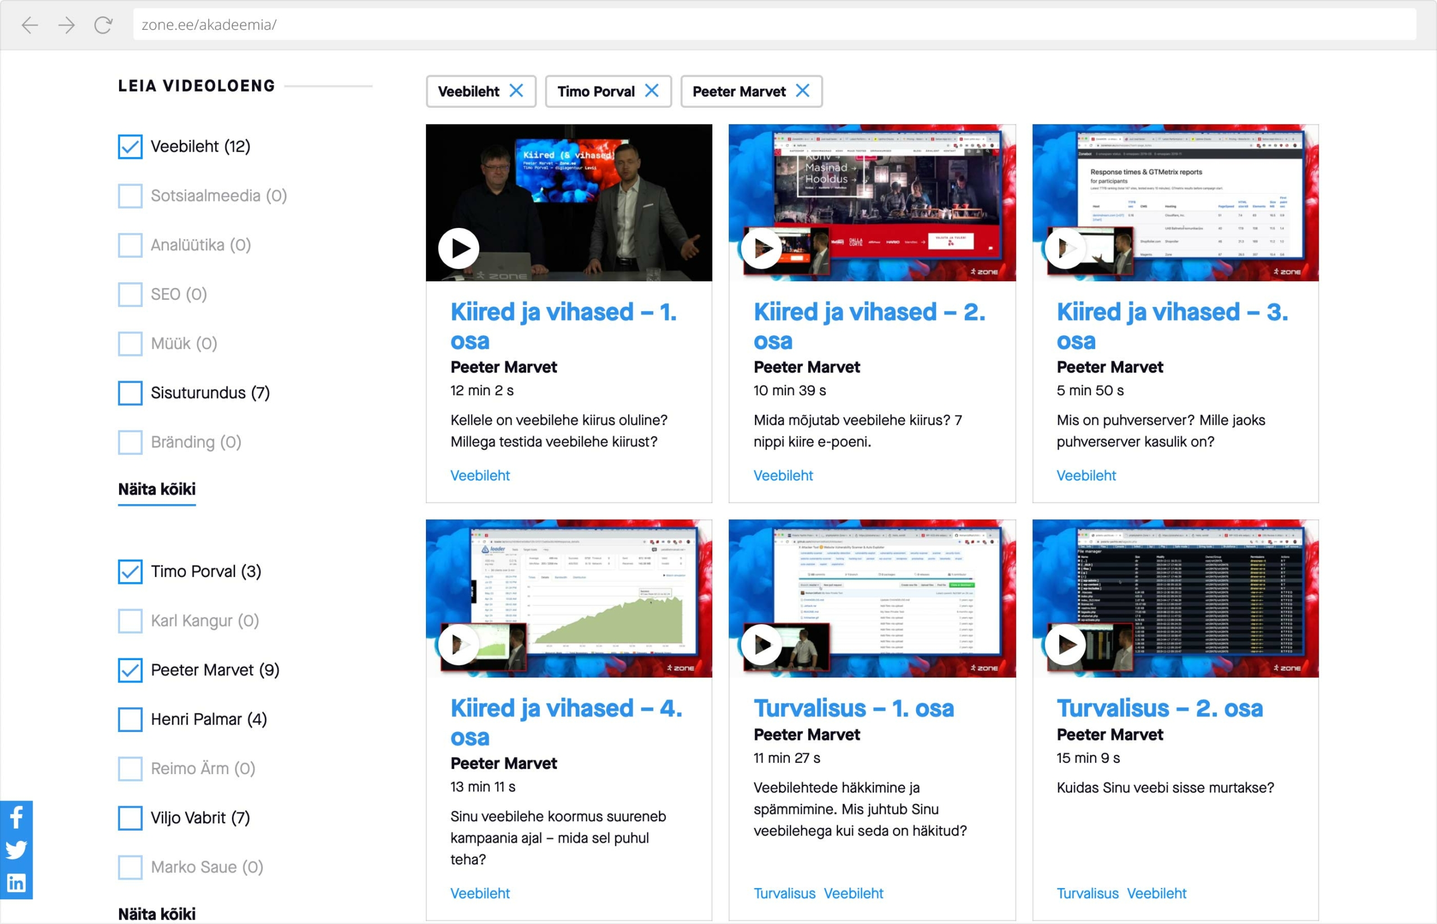Viewport: 1437px width, 924px height.
Task: Expand topics with the first Näita kõiki link
Action: point(157,489)
